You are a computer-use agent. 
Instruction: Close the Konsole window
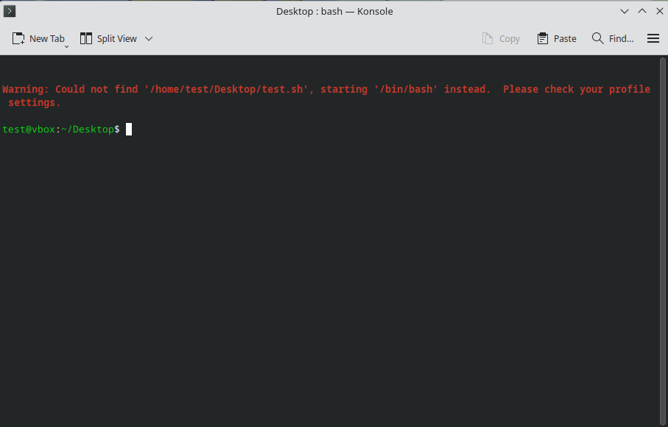click(x=659, y=12)
